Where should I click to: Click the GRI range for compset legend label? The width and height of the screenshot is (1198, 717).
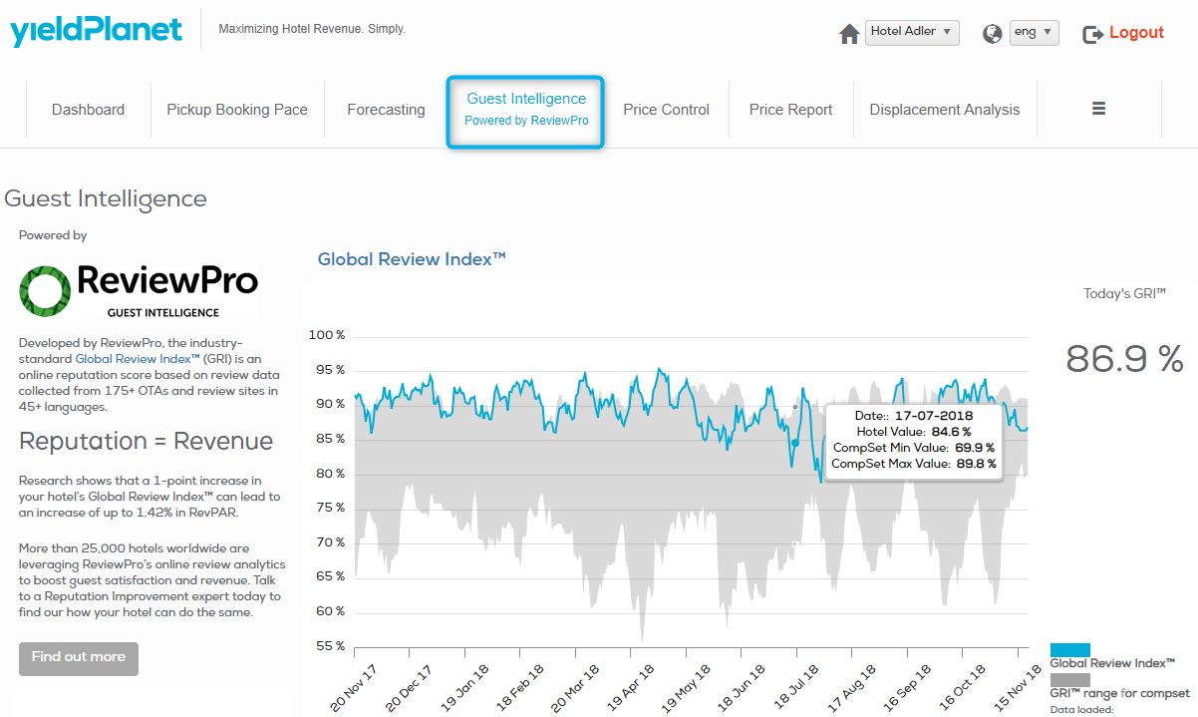[x=1120, y=693]
